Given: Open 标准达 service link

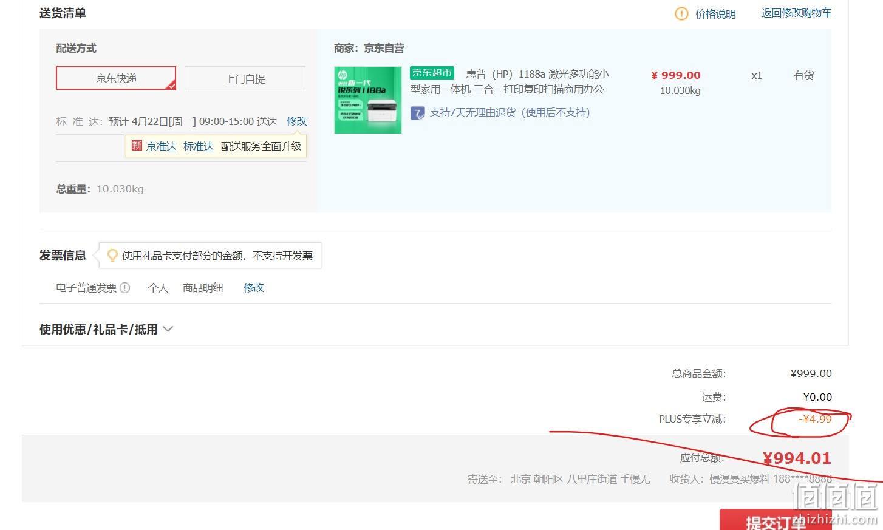Looking at the screenshot, I should (x=199, y=146).
